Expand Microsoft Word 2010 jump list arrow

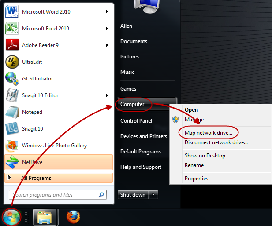pyautogui.click(x=107, y=11)
